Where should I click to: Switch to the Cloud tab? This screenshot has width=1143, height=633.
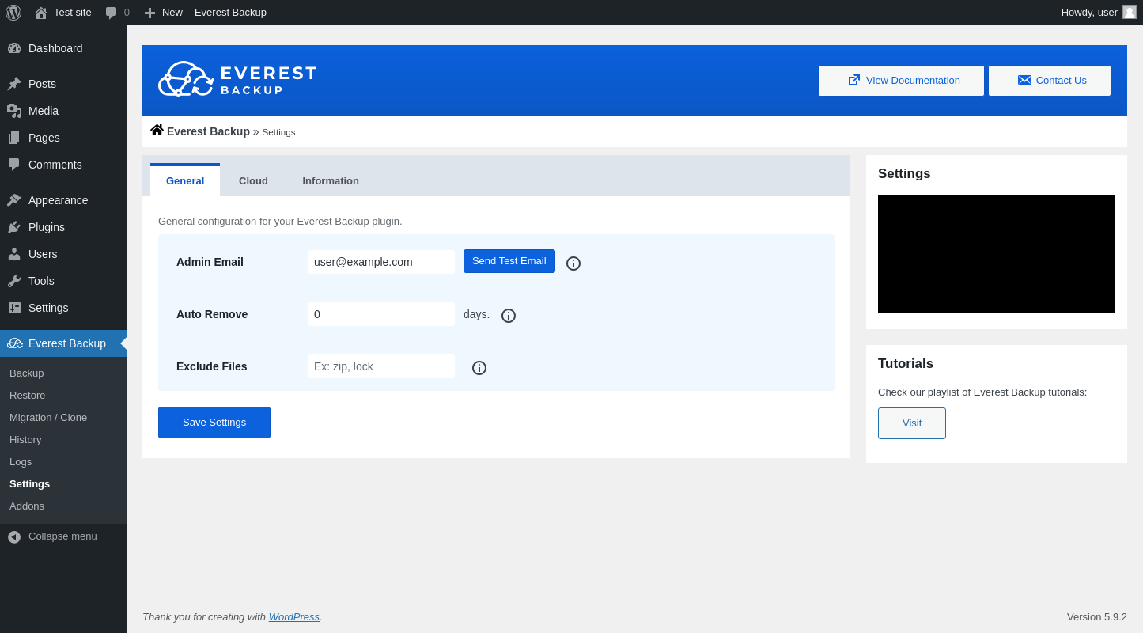253,180
